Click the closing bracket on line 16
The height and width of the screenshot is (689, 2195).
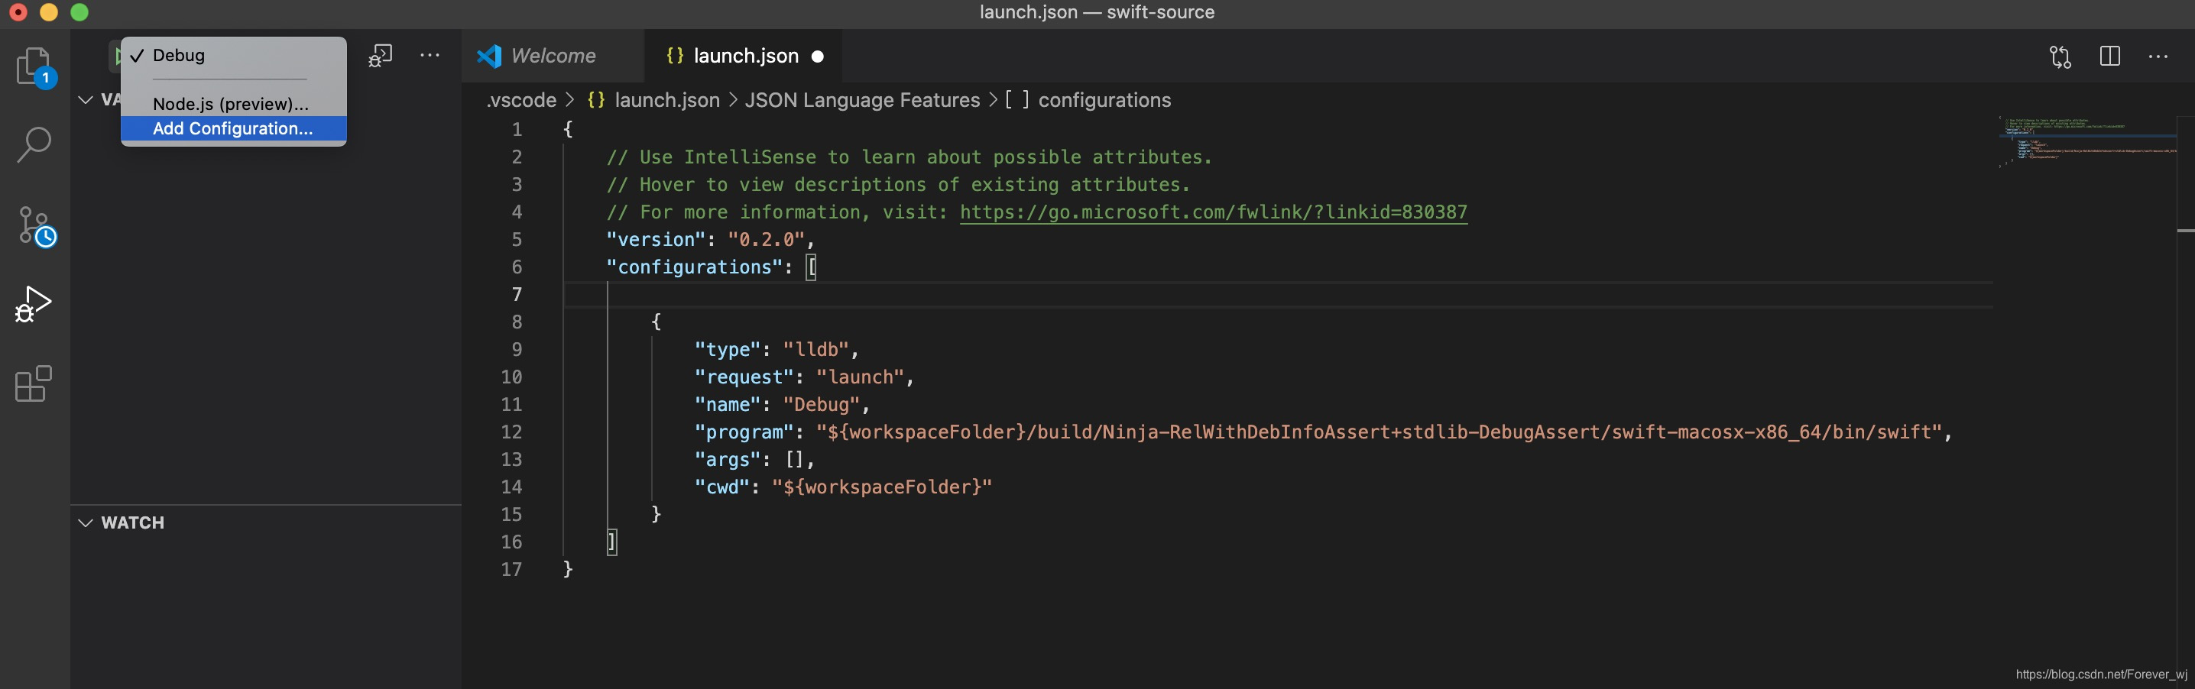point(612,542)
